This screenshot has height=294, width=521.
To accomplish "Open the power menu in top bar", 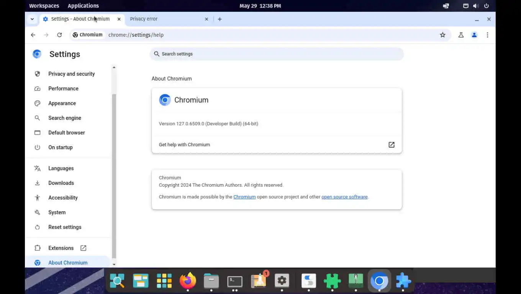I will pyautogui.click(x=487, y=6).
